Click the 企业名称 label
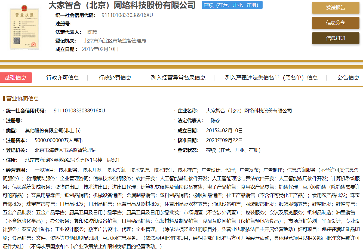Screen dimensions: 363x252 click(188, 111)
